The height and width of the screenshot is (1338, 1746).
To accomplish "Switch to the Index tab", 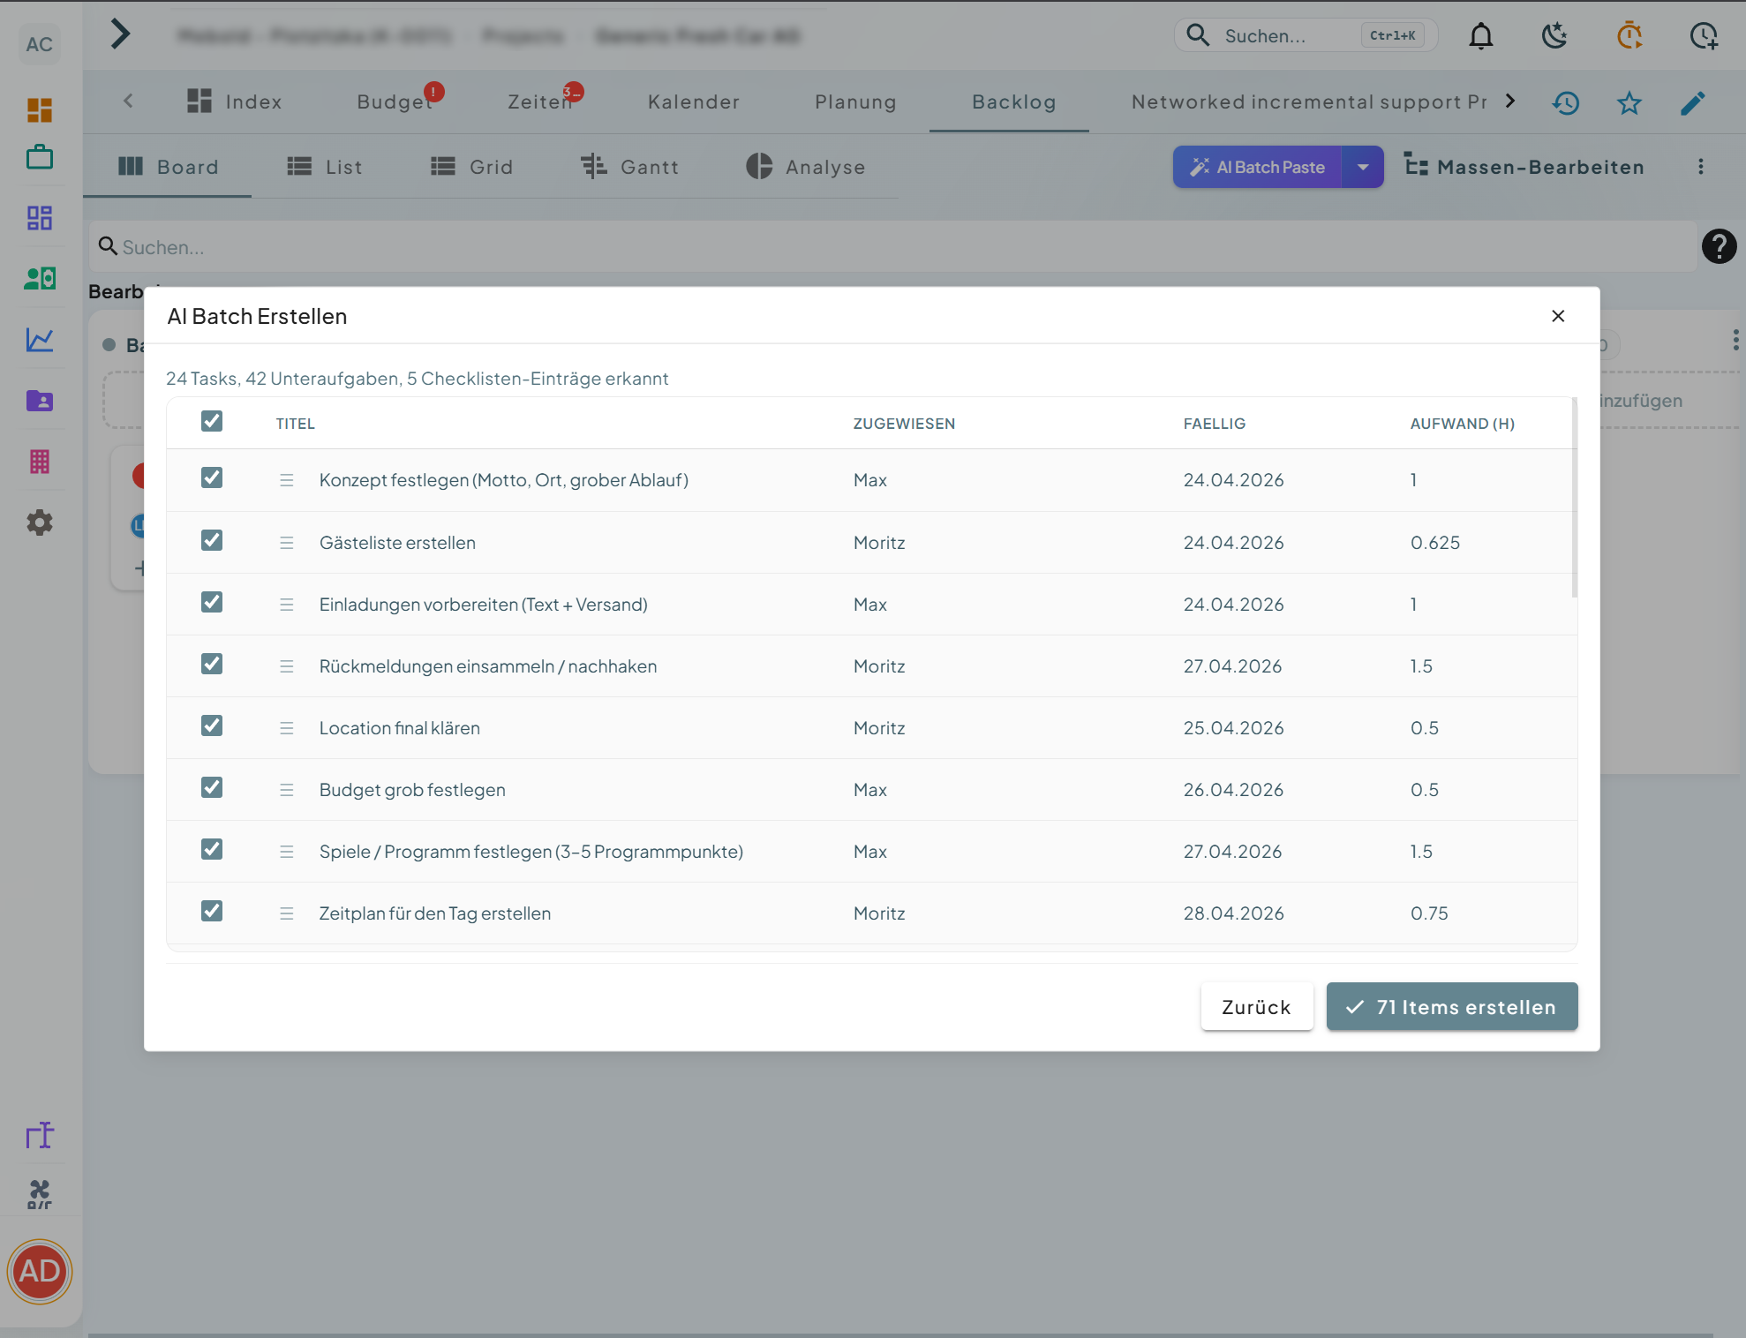I will (235, 101).
